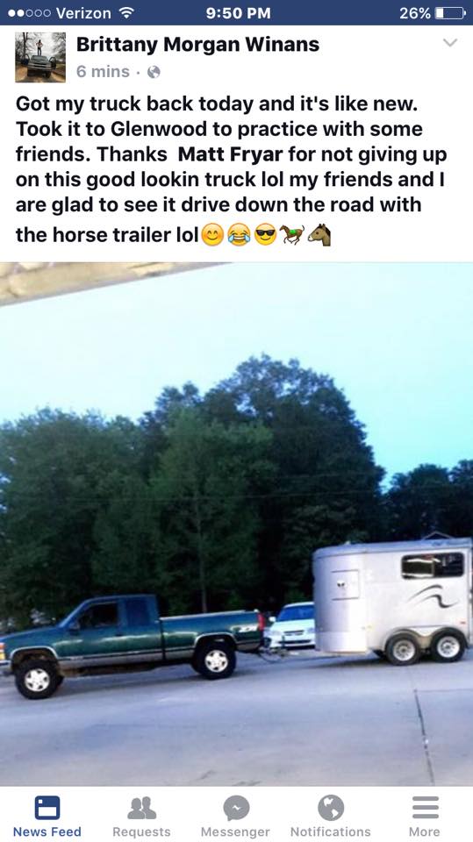Click the public globe privacy icon
473x842 pixels.
(x=154, y=72)
